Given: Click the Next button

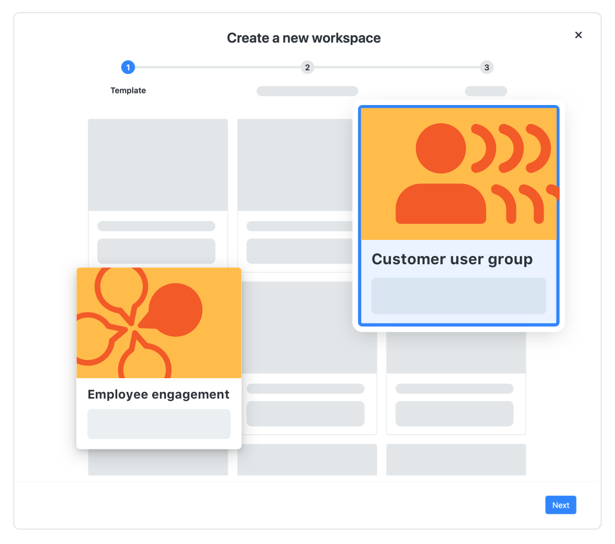Looking at the screenshot, I should 560,505.
